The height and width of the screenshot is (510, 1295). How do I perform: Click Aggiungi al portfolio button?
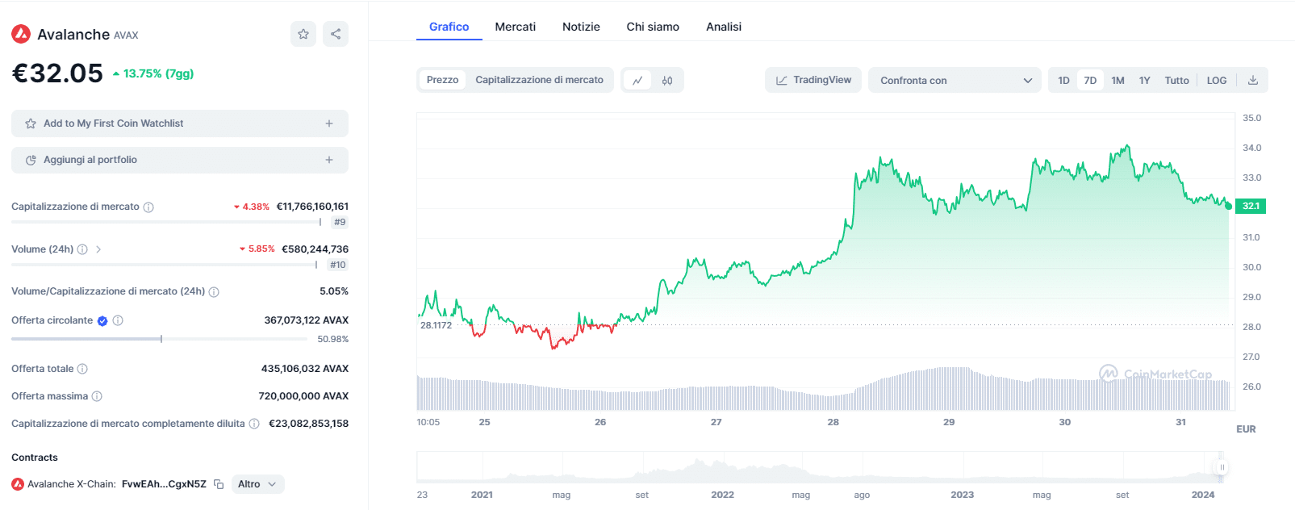tap(180, 160)
